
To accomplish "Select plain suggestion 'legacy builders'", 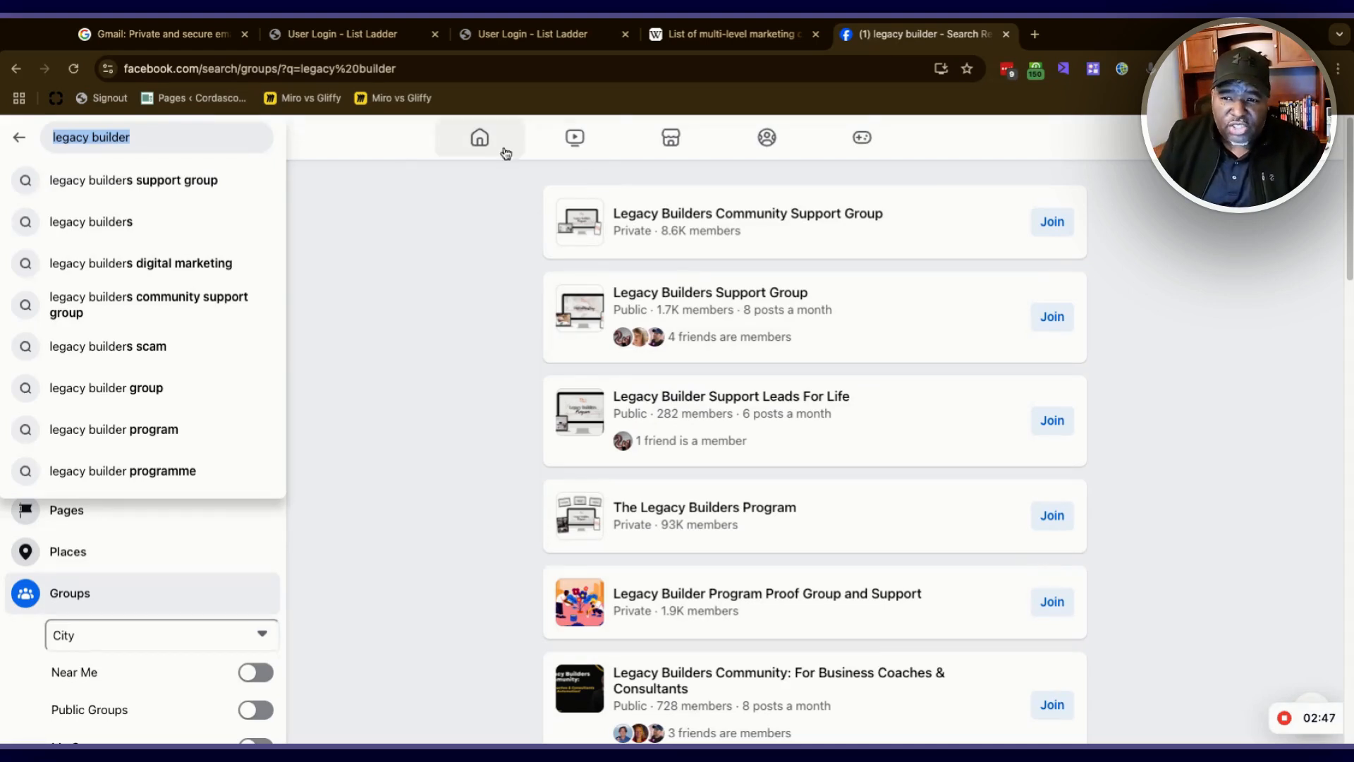I will (143, 222).
